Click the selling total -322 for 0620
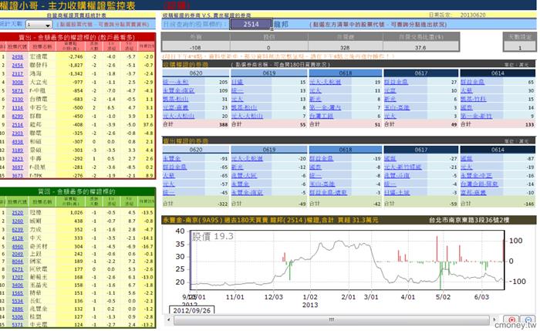This screenshot has height=331, width=540. click(223, 204)
